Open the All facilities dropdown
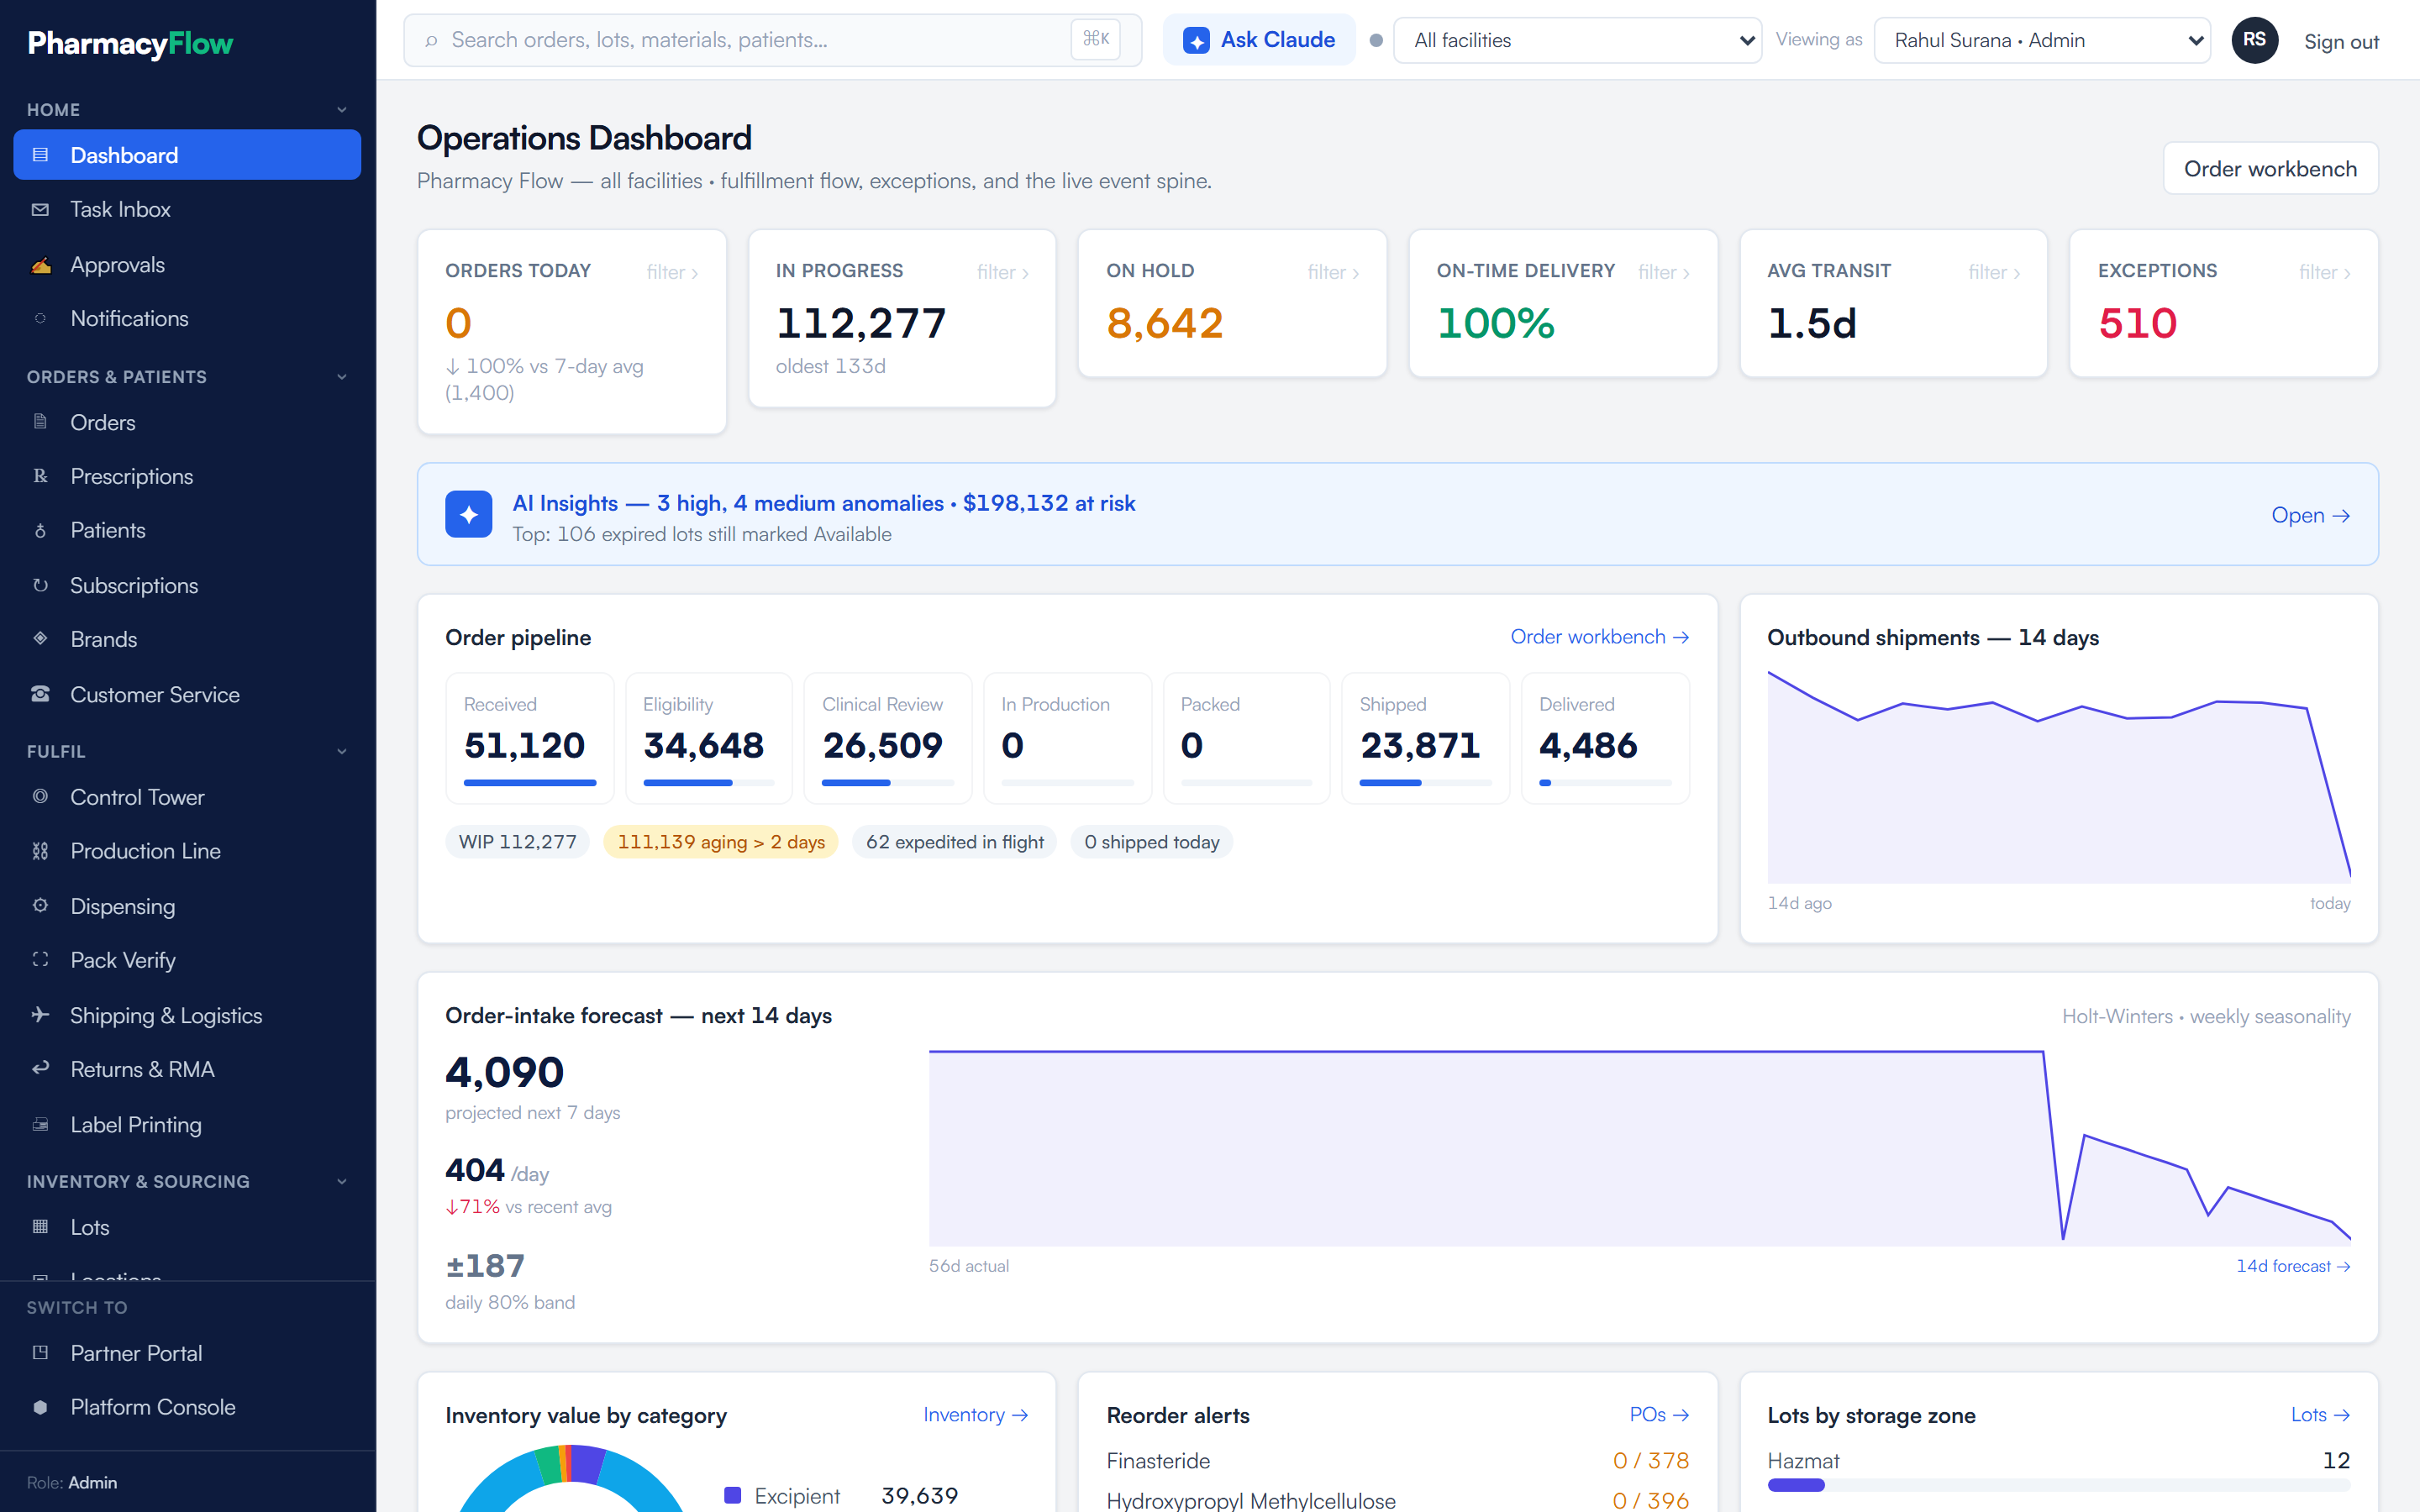The image size is (2420, 1512). pos(1577,40)
